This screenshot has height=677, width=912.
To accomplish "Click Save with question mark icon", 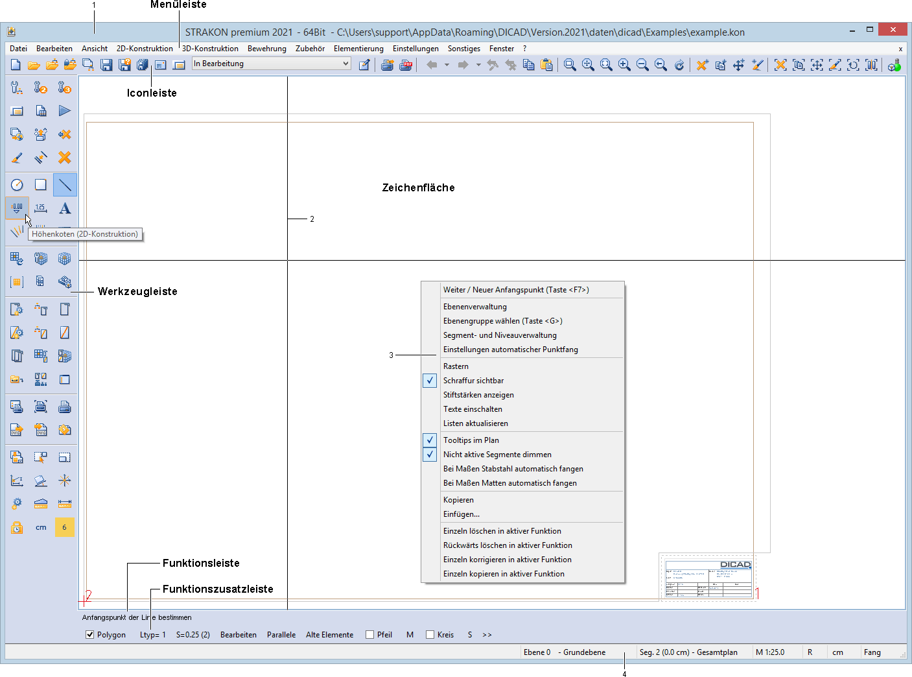I will 124,64.
